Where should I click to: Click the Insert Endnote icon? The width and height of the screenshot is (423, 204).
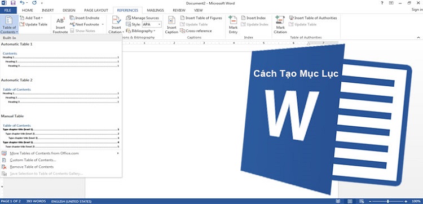[72, 18]
